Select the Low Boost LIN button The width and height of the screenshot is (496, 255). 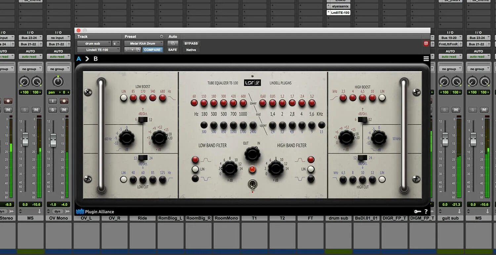pyautogui.click(x=123, y=98)
